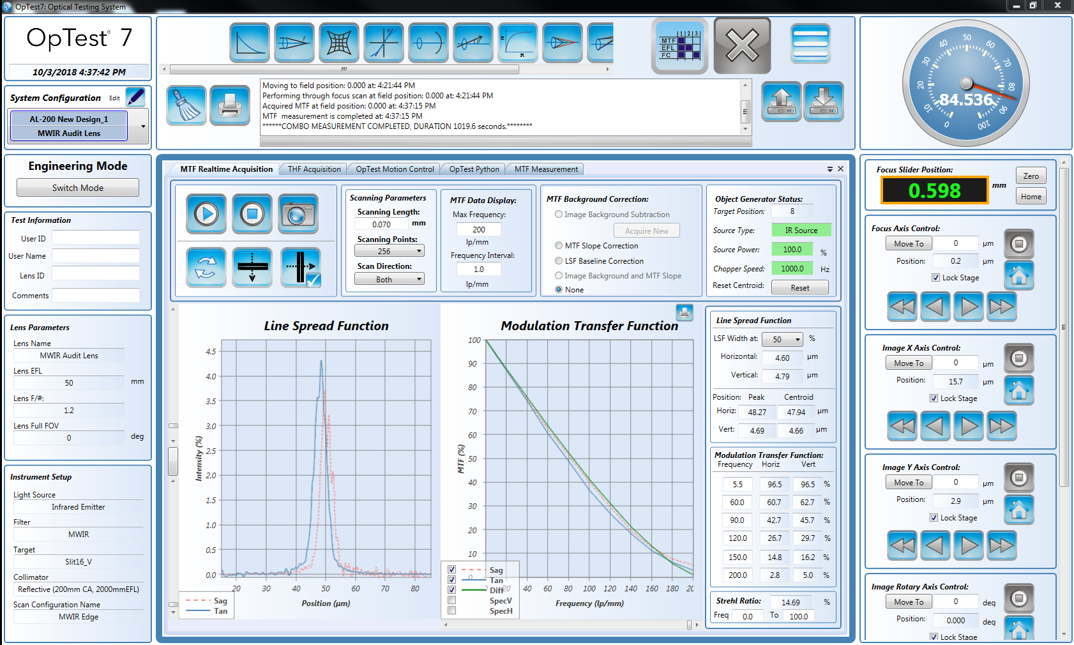This screenshot has height=645, width=1074.
Task: Open the OpTest Motion Control tab
Action: click(395, 169)
